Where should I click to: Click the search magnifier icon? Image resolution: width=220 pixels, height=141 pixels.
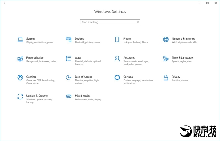click(137, 22)
